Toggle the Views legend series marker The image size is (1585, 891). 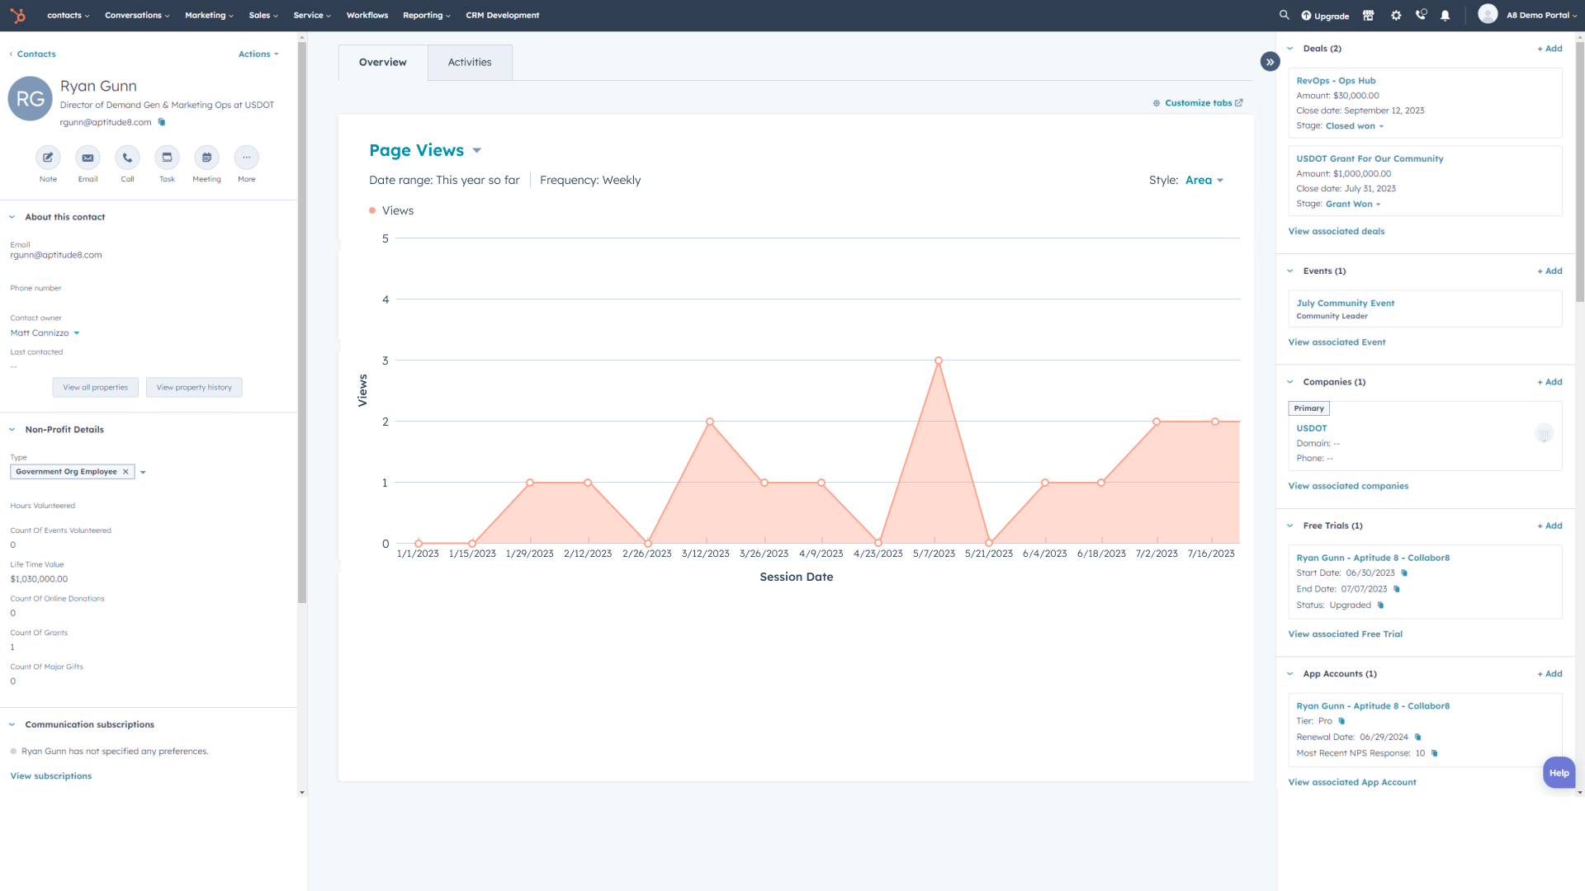(x=372, y=211)
